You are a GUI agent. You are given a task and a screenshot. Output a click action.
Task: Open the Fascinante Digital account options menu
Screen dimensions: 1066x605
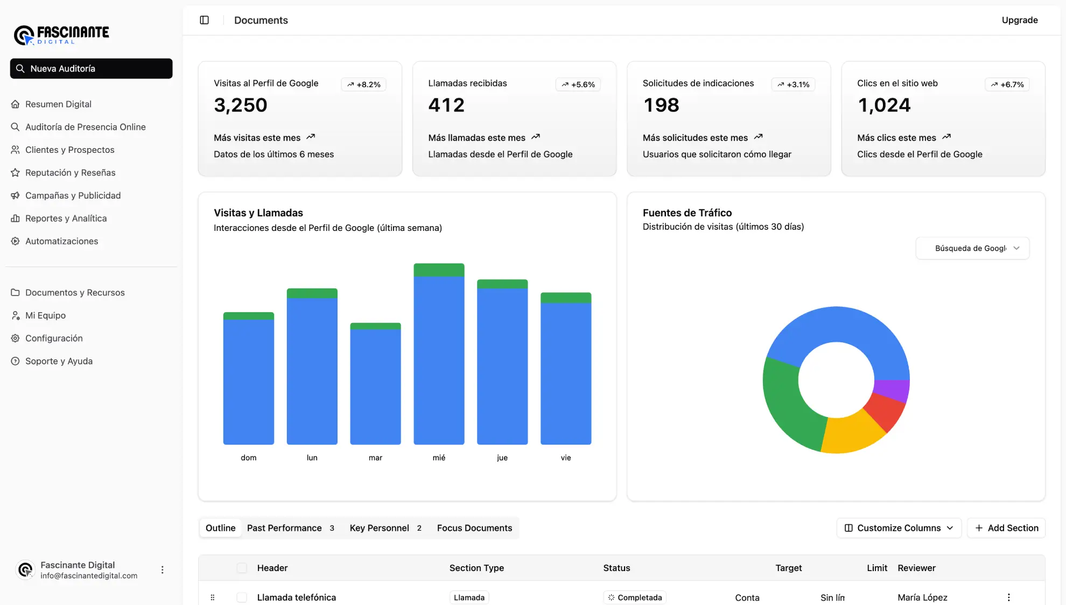(162, 569)
